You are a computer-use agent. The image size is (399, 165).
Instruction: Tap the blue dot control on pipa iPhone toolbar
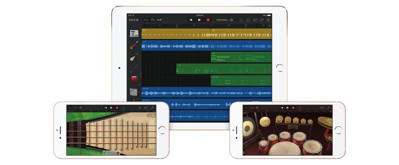pyautogui.click(x=140, y=108)
